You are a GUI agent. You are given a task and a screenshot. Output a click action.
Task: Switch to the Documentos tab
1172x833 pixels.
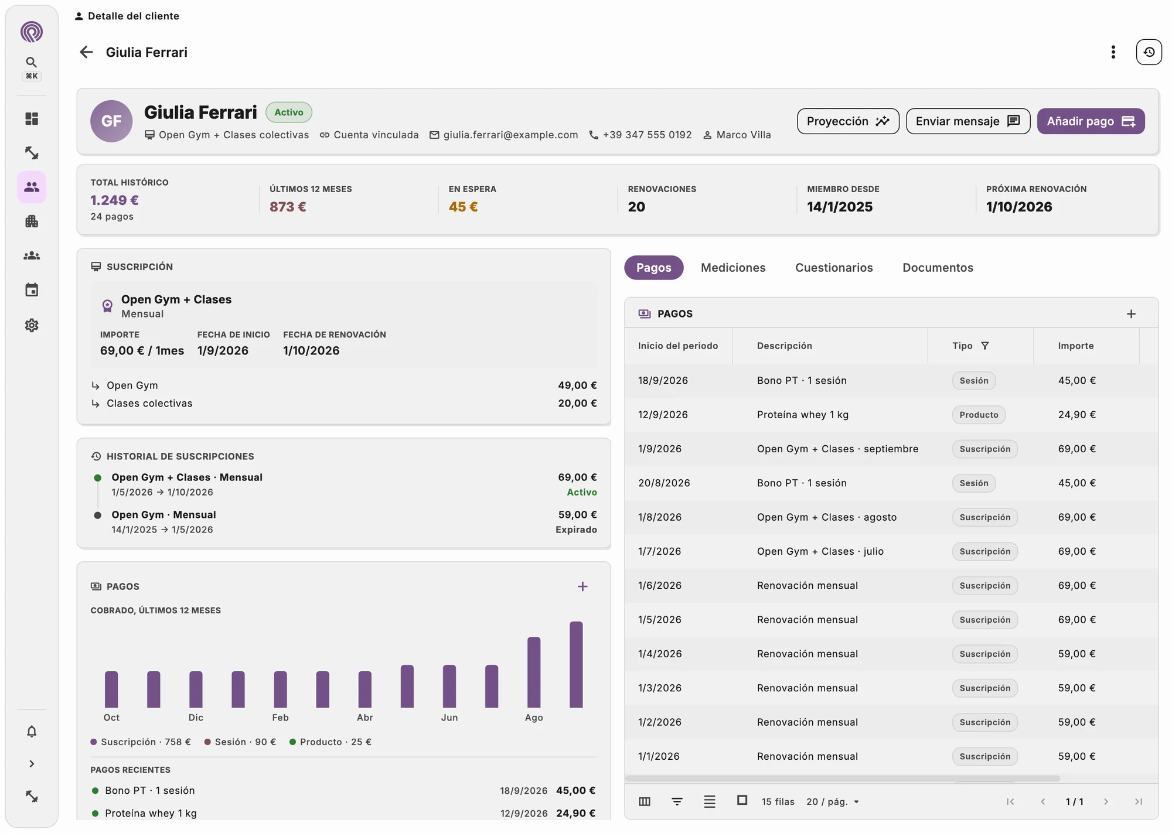click(x=938, y=268)
